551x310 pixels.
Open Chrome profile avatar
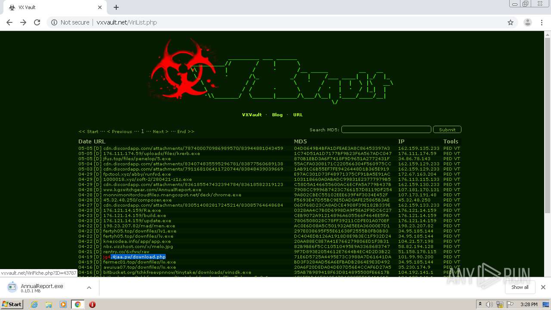[x=528, y=22]
